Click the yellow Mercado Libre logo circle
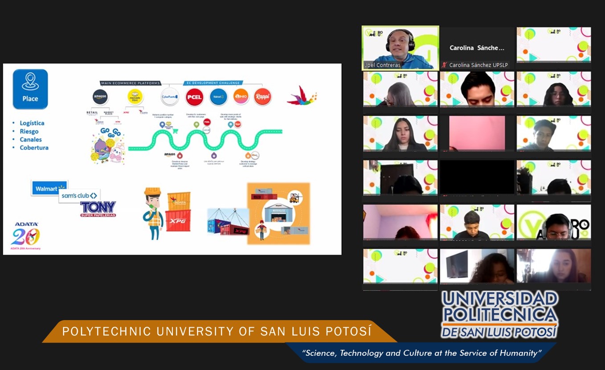The height and width of the screenshot is (370, 605). click(135, 97)
